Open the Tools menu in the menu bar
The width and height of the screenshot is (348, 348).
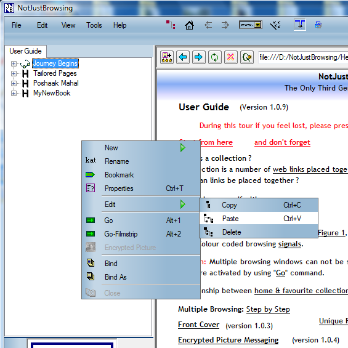click(x=94, y=25)
